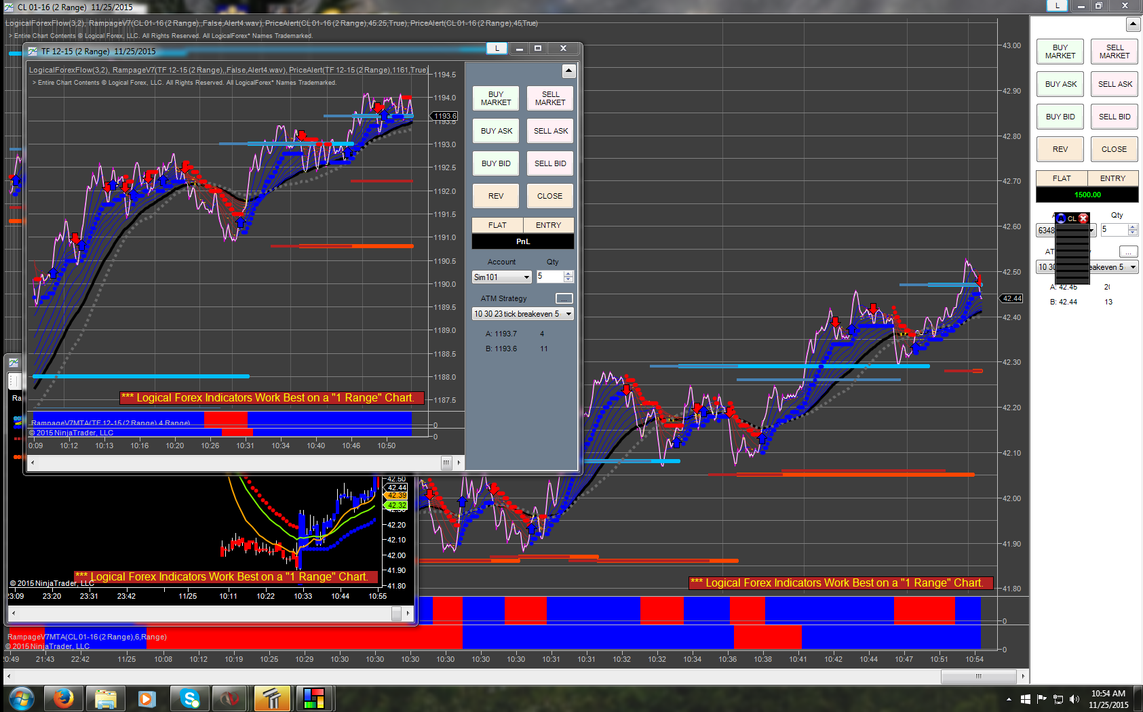Click the multicolored squares taskbar icon

click(314, 698)
